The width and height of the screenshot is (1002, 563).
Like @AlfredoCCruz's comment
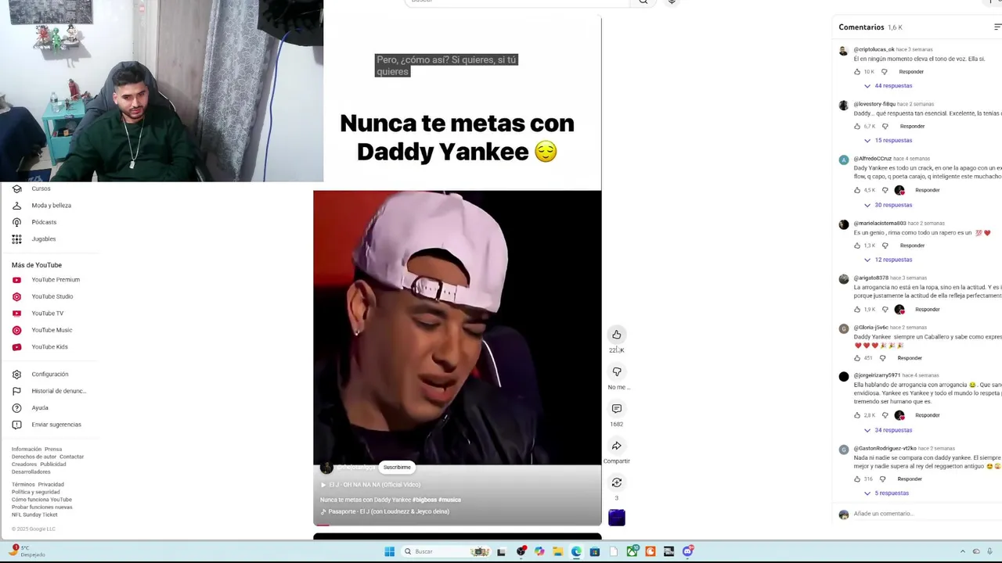[857, 190]
